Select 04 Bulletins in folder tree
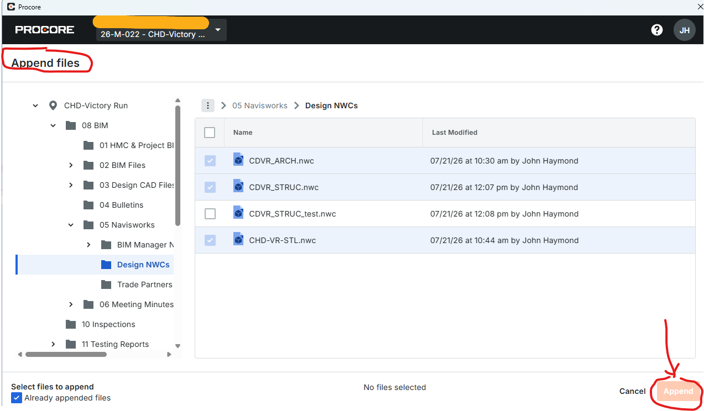Image resolution: width=704 pixels, height=411 pixels. pyautogui.click(x=122, y=205)
